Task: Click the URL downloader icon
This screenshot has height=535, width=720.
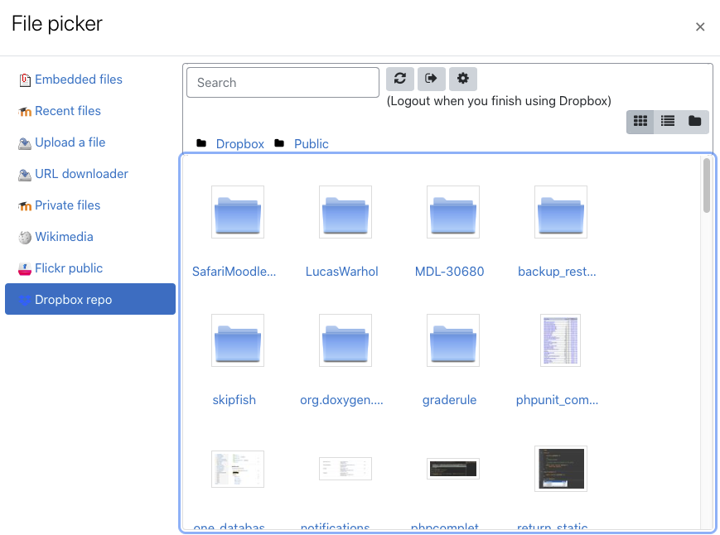Action: 25,175
